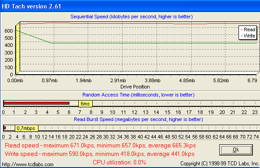The image size is (260, 168).
Task: Click the 600 value on speed axis
Action: (9, 31)
